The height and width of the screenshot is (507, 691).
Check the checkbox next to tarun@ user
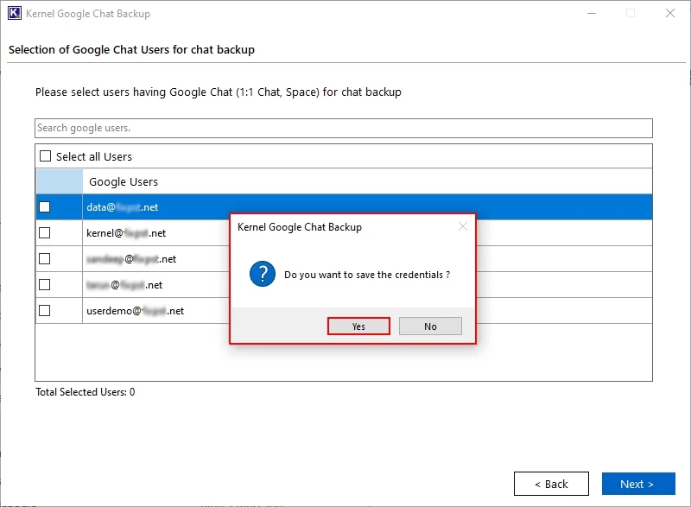(45, 285)
